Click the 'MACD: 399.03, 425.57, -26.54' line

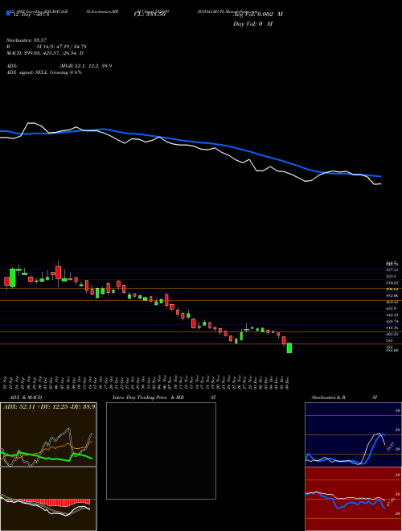(45, 53)
